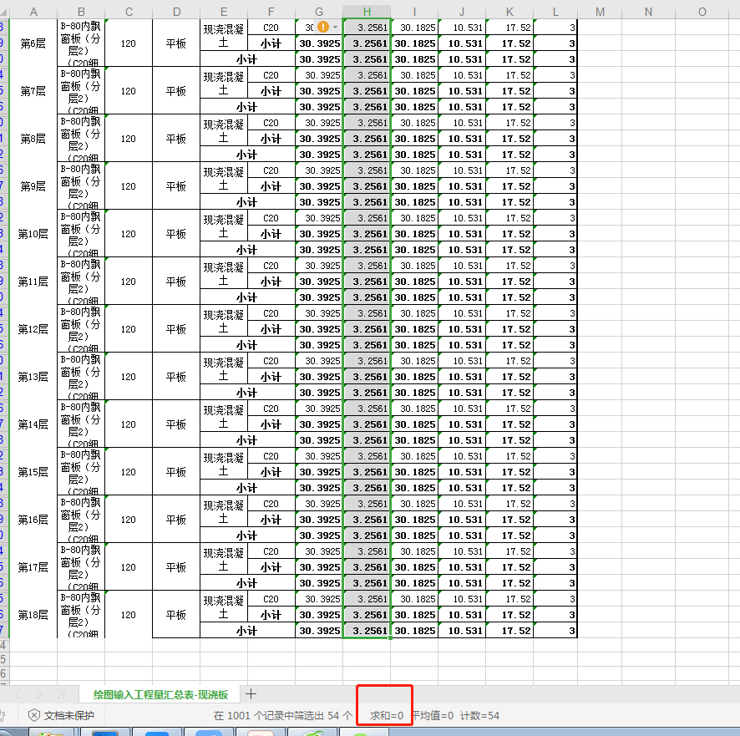Click the B-80内飘窗板 cell in the 第7层 row
Viewport: 740px width, 736px height.
(81, 91)
